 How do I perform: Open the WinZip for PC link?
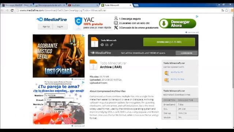tap(177, 72)
